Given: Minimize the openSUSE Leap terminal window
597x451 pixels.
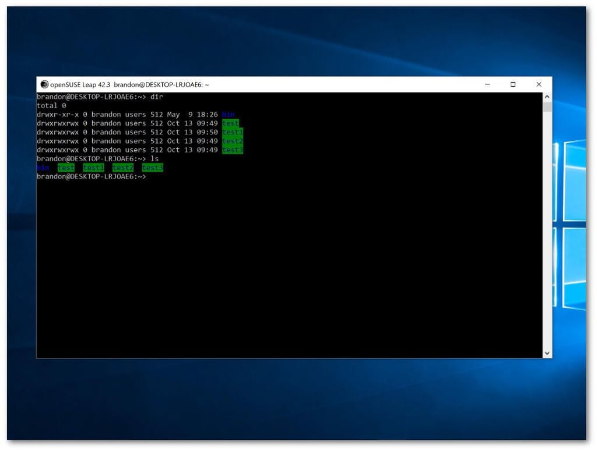Looking at the screenshot, I should 487,84.
